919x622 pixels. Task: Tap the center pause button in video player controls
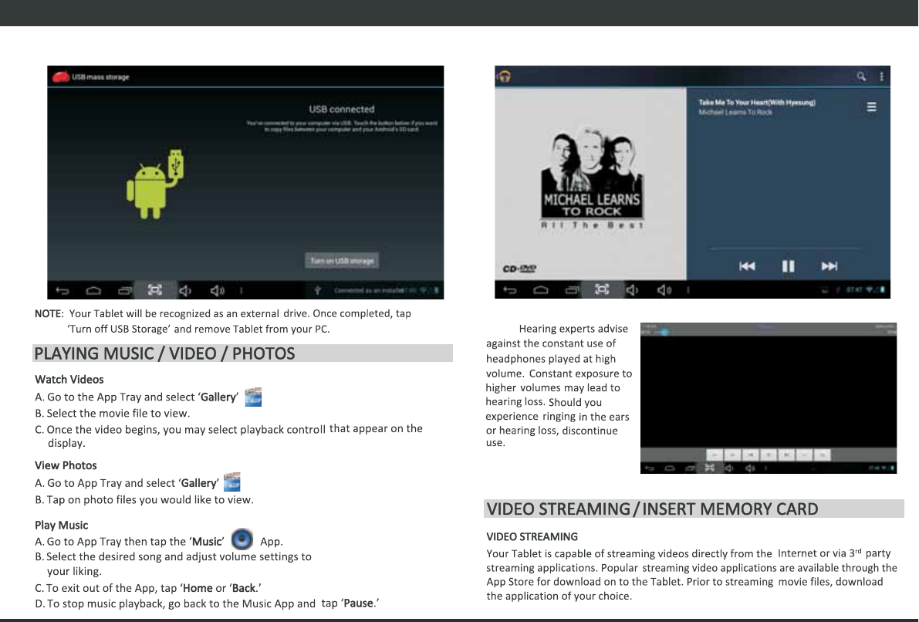(x=769, y=455)
